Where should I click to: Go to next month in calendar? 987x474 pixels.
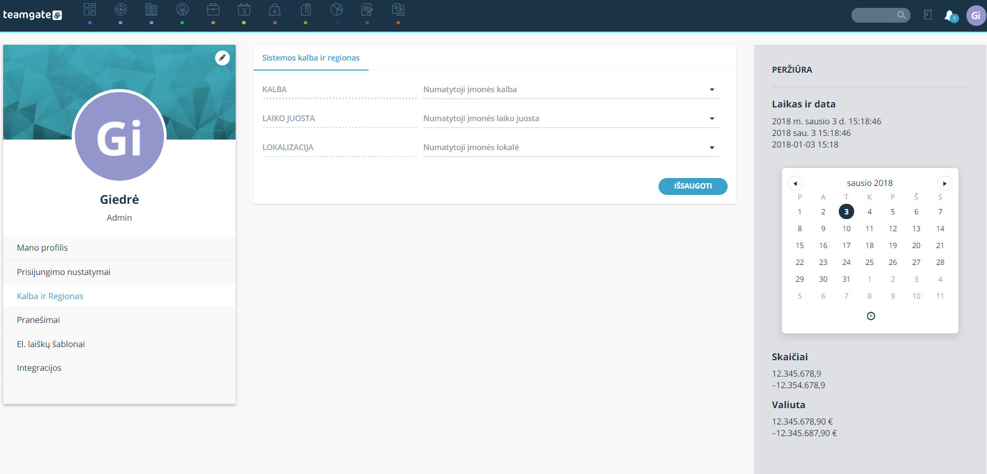click(x=944, y=183)
